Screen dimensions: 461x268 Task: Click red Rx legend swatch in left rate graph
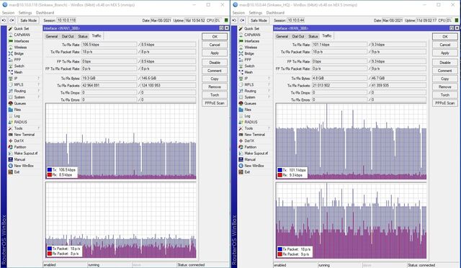(x=50, y=175)
